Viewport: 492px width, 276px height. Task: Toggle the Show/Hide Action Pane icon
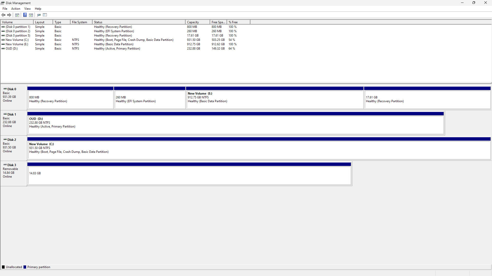[31, 15]
